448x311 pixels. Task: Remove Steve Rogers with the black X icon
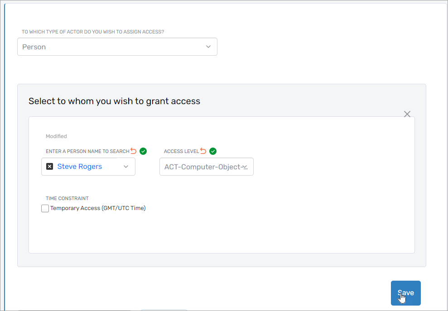(50, 167)
